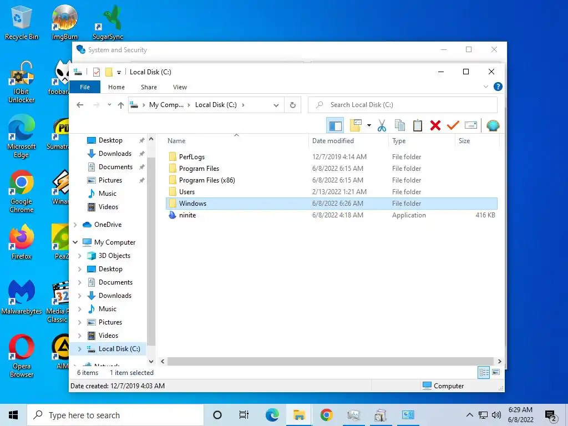
Task: Toggle the navigation pane toolbar icon
Action: [335, 126]
